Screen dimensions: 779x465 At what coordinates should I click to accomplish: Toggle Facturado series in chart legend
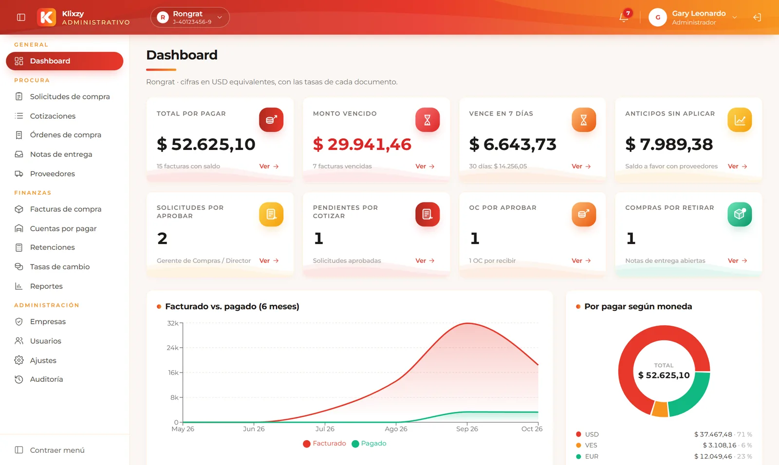[x=324, y=444]
